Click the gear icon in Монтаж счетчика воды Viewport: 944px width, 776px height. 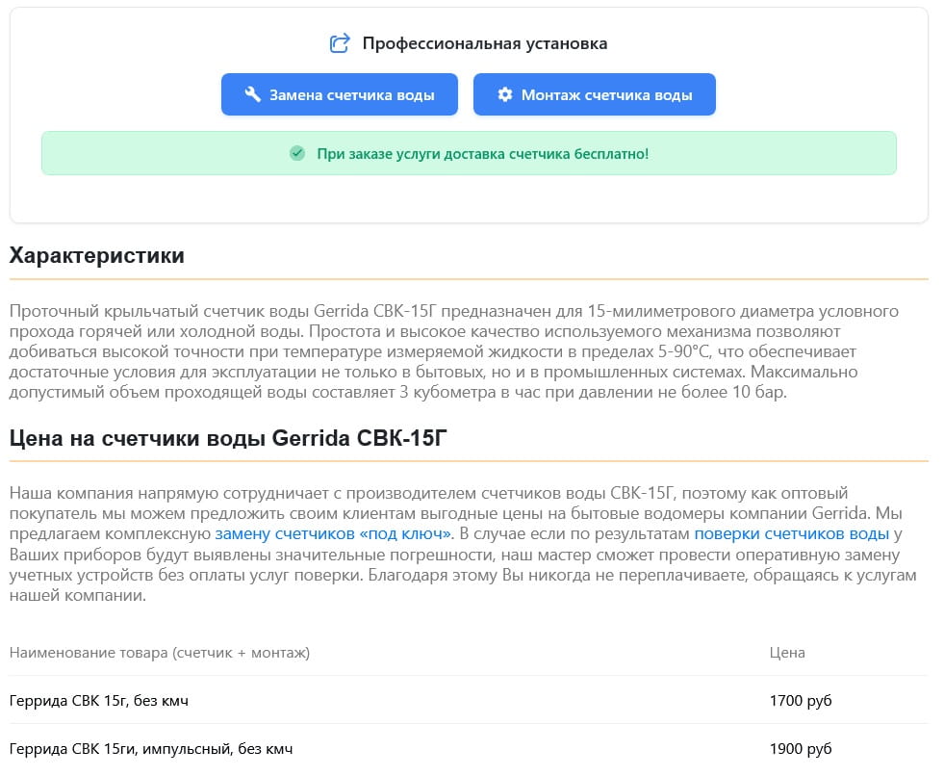[505, 94]
